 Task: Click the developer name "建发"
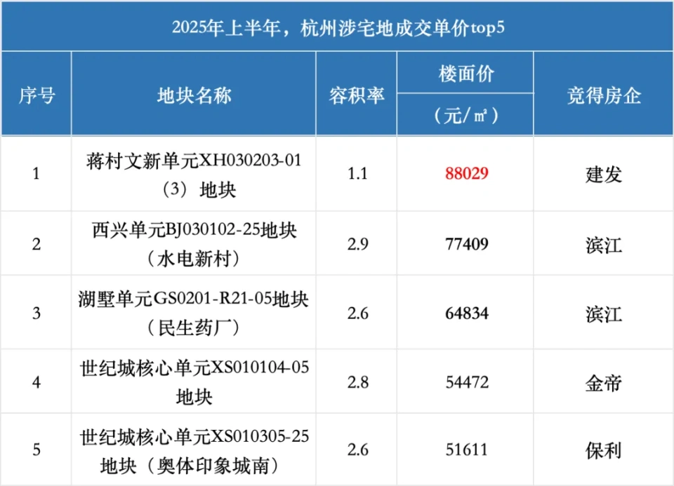pos(604,174)
